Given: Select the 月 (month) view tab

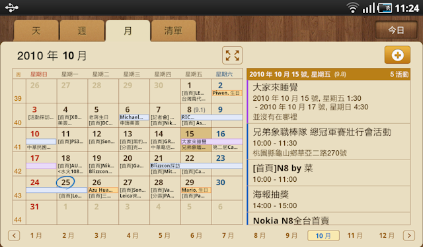Looking at the screenshot, I should point(128,30).
